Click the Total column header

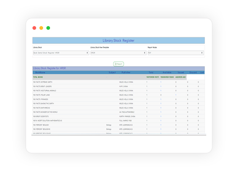tap(151, 73)
